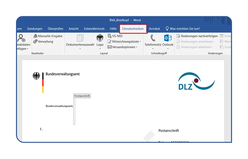Click the DLZ logo image in document
This screenshot has height=159, width=248.
(x=196, y=81)
